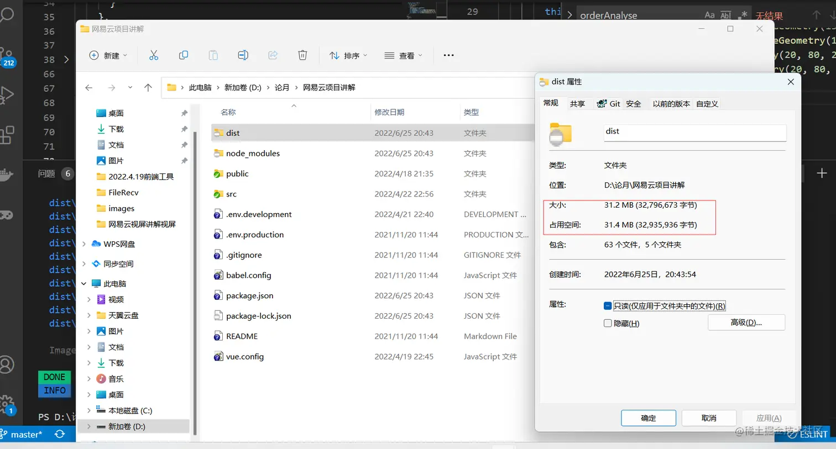Viewport: 836px width, 449px height.
Task: Click the dist folder icon in the properties dialog
Action: click(560, 134)
